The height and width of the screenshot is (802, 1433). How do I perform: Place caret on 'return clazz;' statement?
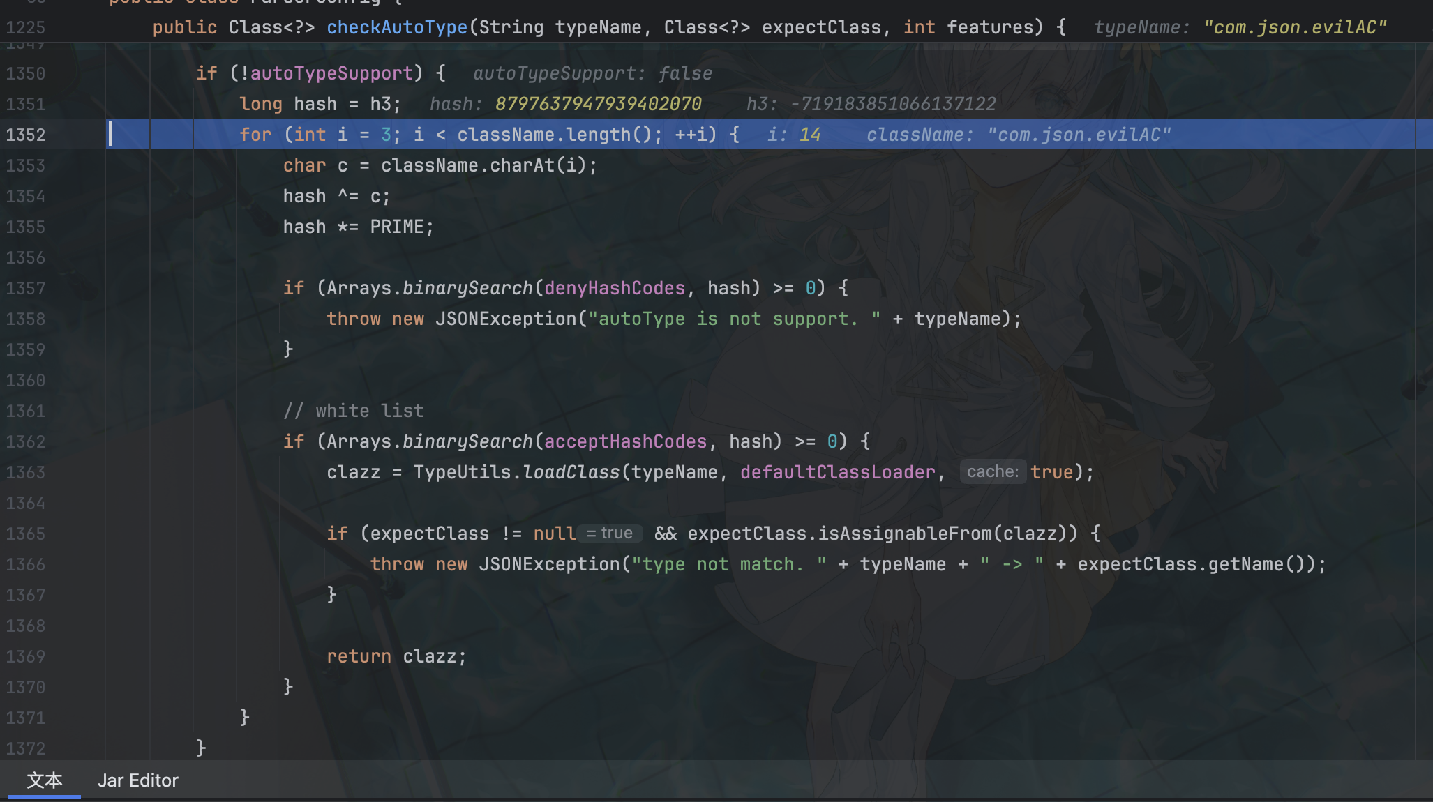[396, 656]
